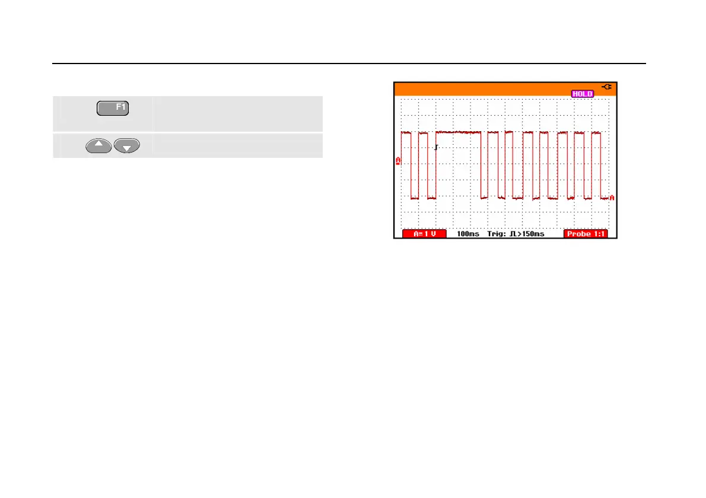Click the trigger position marker on waveform
Image resolution: width=706 pixels, height=498 pixels.
[x=436, y=147]
